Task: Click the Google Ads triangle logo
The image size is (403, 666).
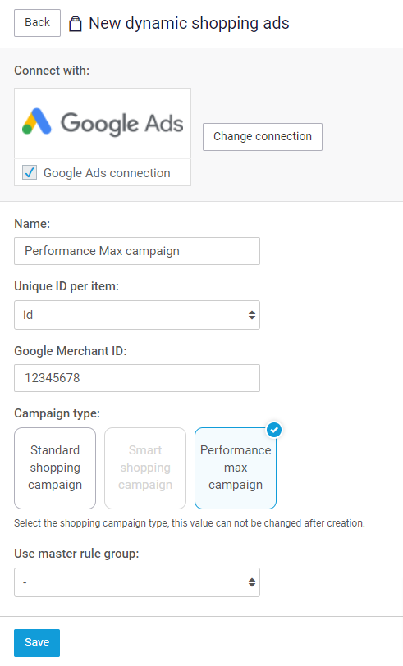Action: click(37, 121)
